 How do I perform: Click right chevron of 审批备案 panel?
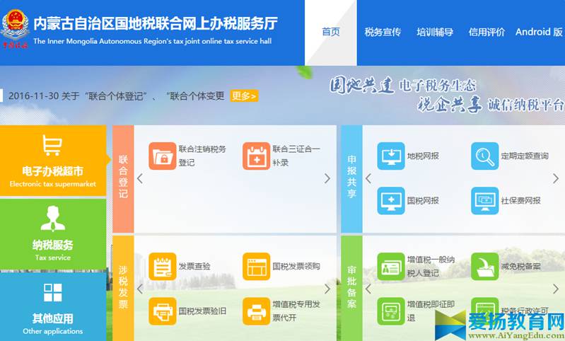[x=556, y=289]
